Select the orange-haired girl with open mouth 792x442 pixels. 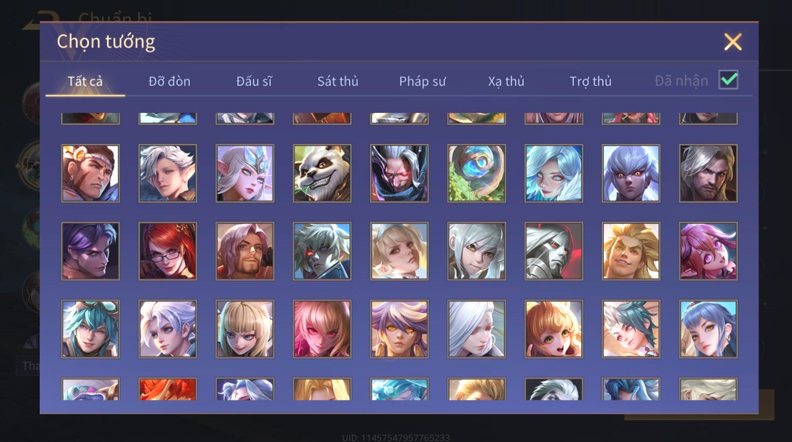[x=554, y=329]
